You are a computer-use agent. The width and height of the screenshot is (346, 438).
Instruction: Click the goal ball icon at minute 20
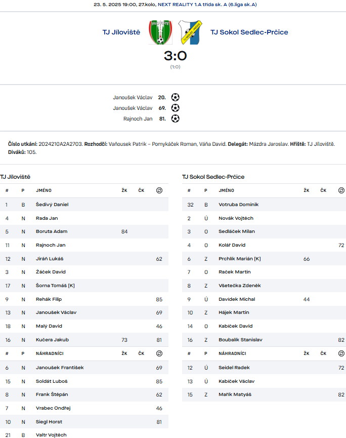pyautogui.click(x=175, y=97)
